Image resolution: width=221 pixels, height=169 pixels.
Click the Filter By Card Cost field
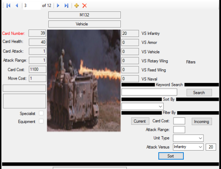click(179, 121)
